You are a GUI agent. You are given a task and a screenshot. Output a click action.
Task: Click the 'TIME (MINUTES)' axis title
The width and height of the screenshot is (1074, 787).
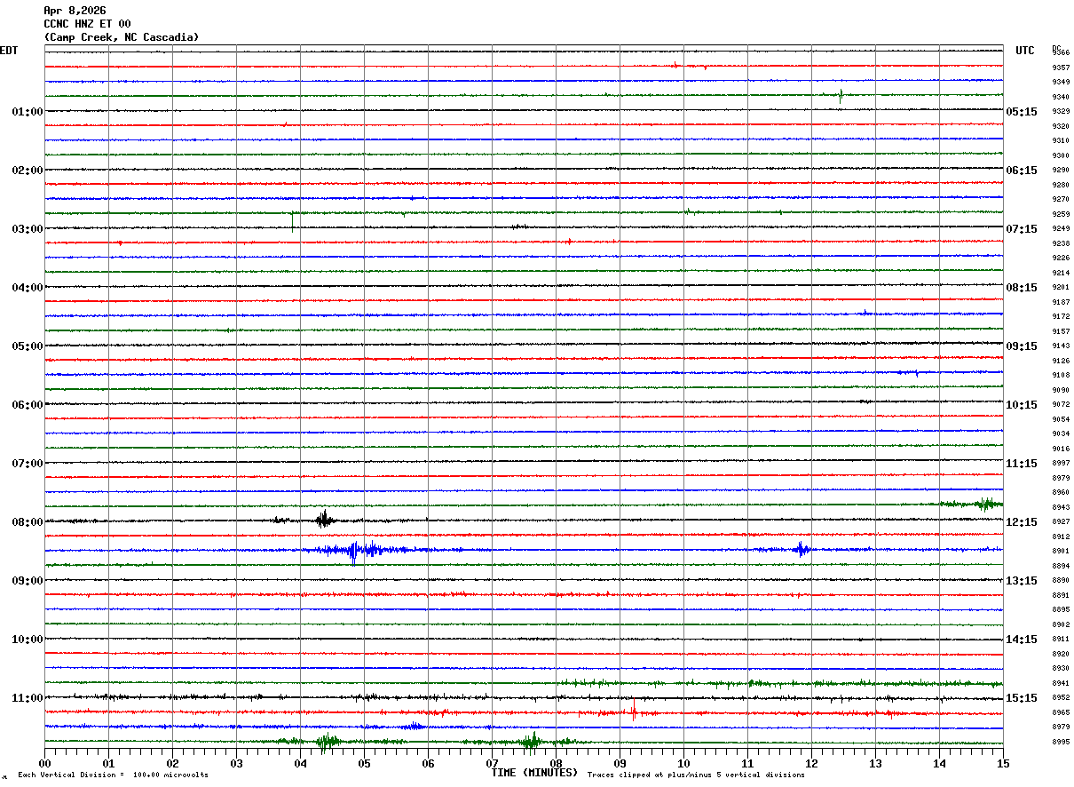(534, 773)
